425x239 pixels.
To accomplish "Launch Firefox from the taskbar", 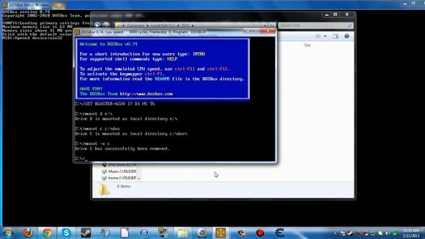I will [28, 233].
